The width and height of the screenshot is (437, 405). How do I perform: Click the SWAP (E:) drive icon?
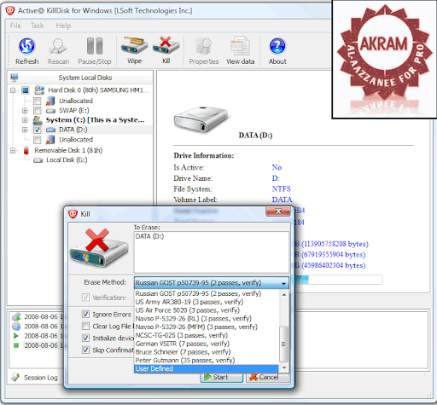(50, 111)
